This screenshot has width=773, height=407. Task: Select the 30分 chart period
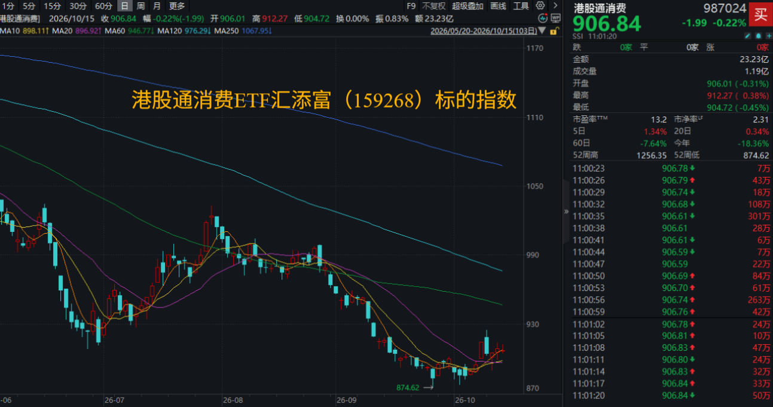coord(78,6)
